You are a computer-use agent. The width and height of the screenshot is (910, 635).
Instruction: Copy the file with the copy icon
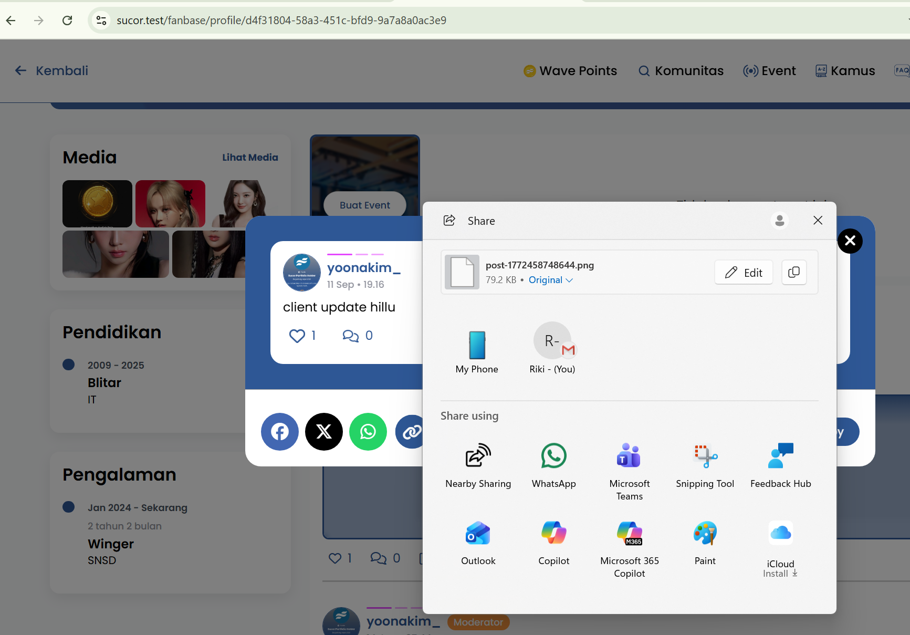[794, 272]
